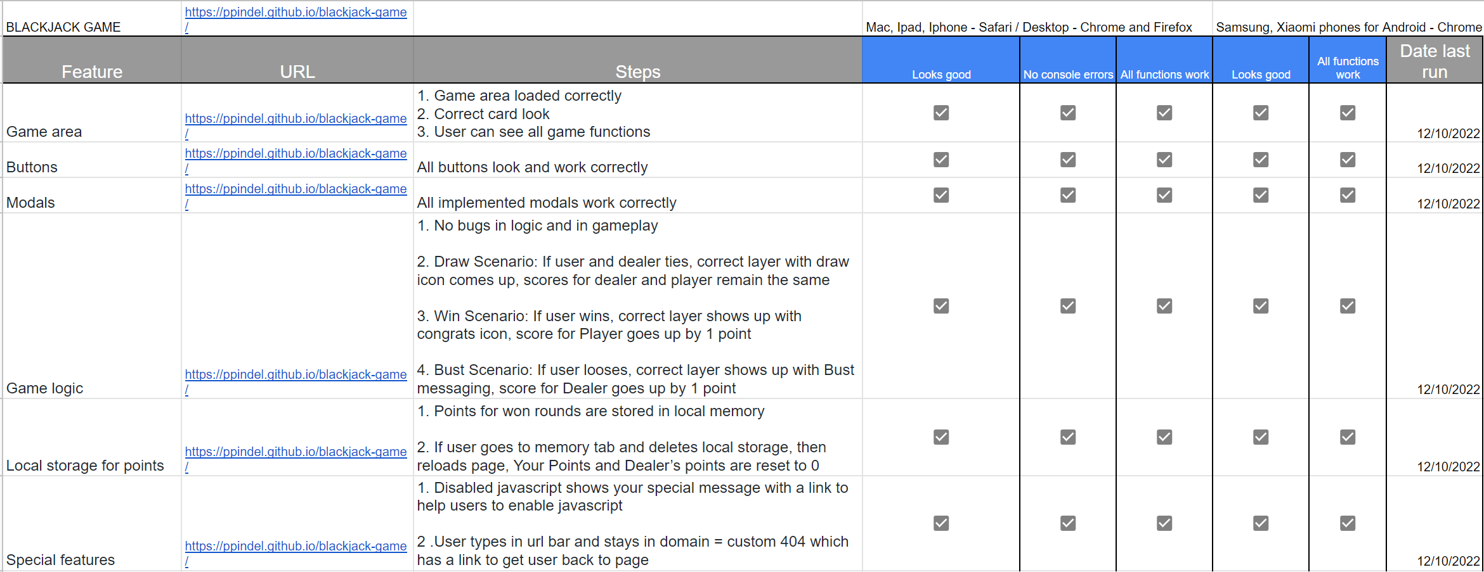
Task: Select the Game logic date 12/10/2022 cell
Action: pyautogui.click(x=1435, y=306)
